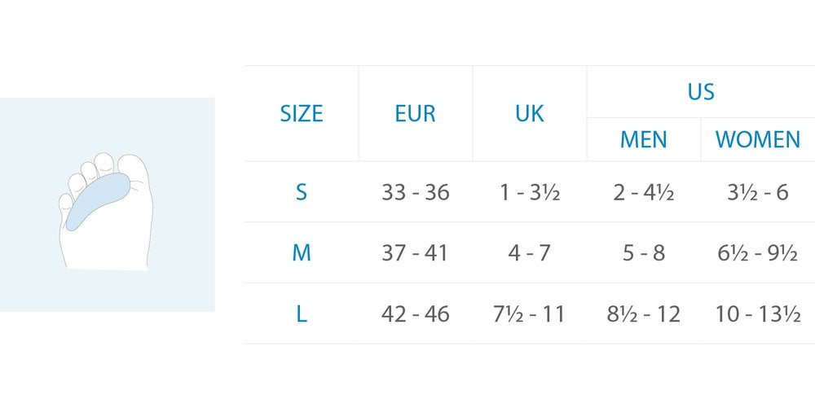Image resolution: width=815 pixels, height=412 pixels.
Task: Select the M size row label
Action: (302, 253)
